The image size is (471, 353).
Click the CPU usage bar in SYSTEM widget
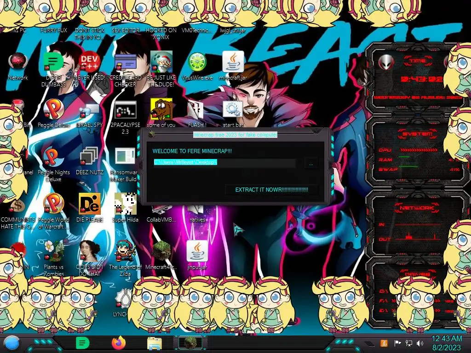pyautogui.click(x=419, y=149)
